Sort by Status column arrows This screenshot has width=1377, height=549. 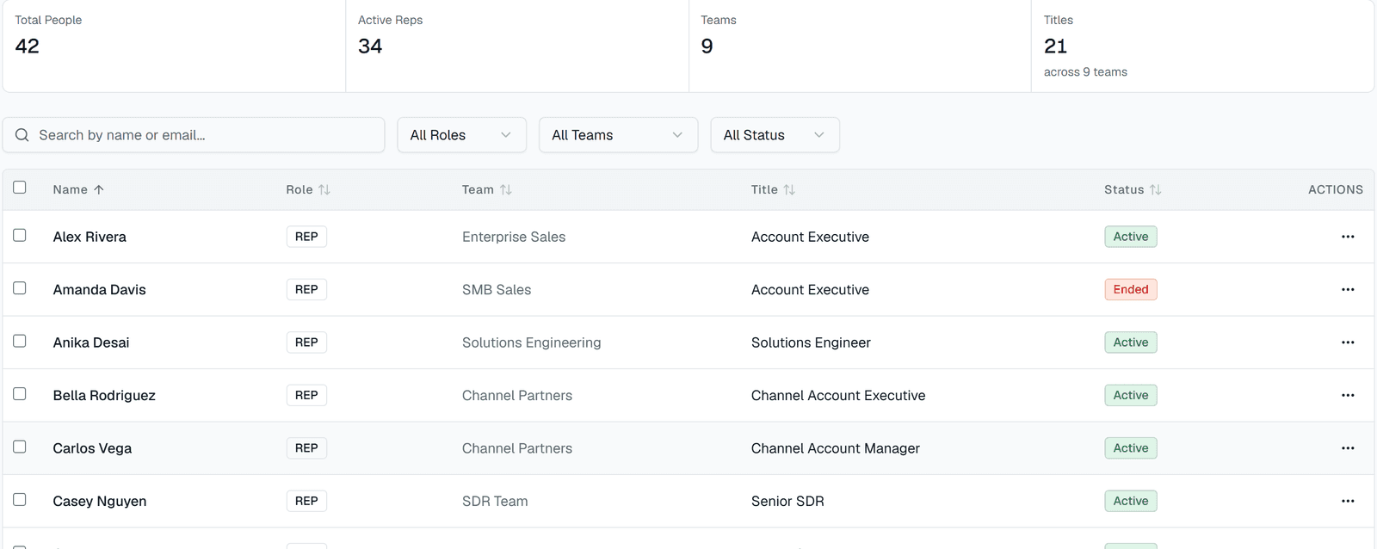pyautogui.click(x=1156, y=189)
